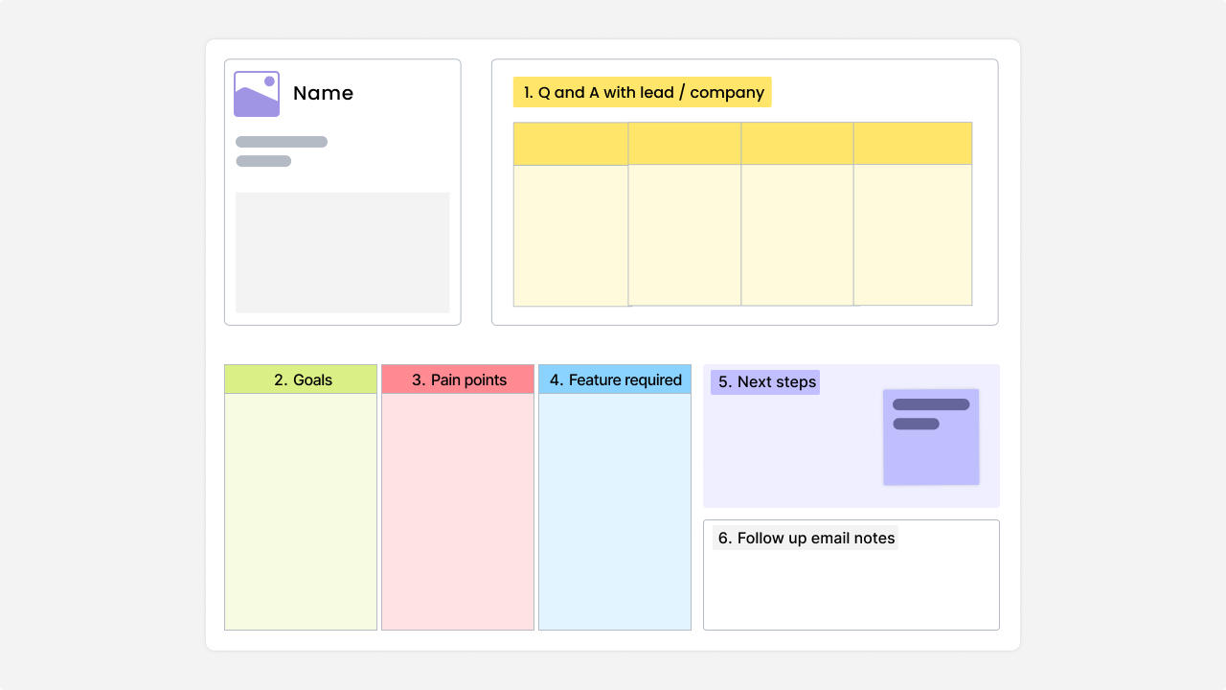Select the 3. Pain points header
1226x690 pixels.
(458, 379)
